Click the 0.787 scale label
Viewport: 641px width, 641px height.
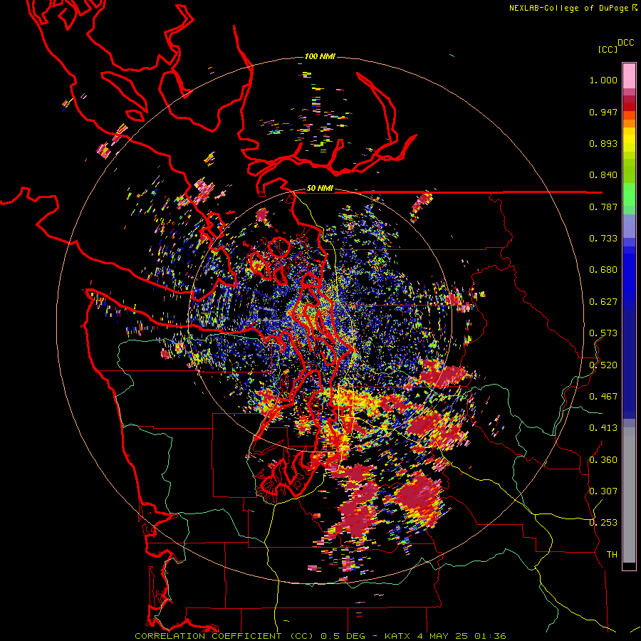[603, 207]
